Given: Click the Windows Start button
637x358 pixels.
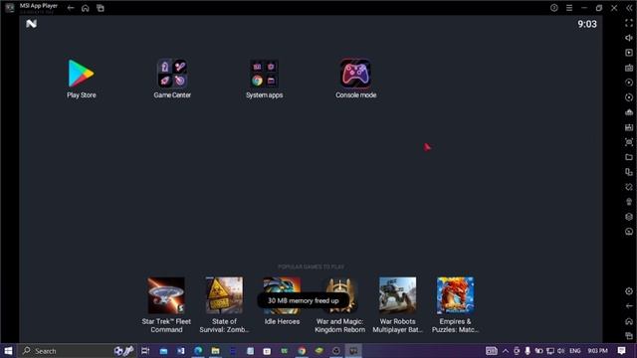Looking at the screenshot, I should 8,351.
